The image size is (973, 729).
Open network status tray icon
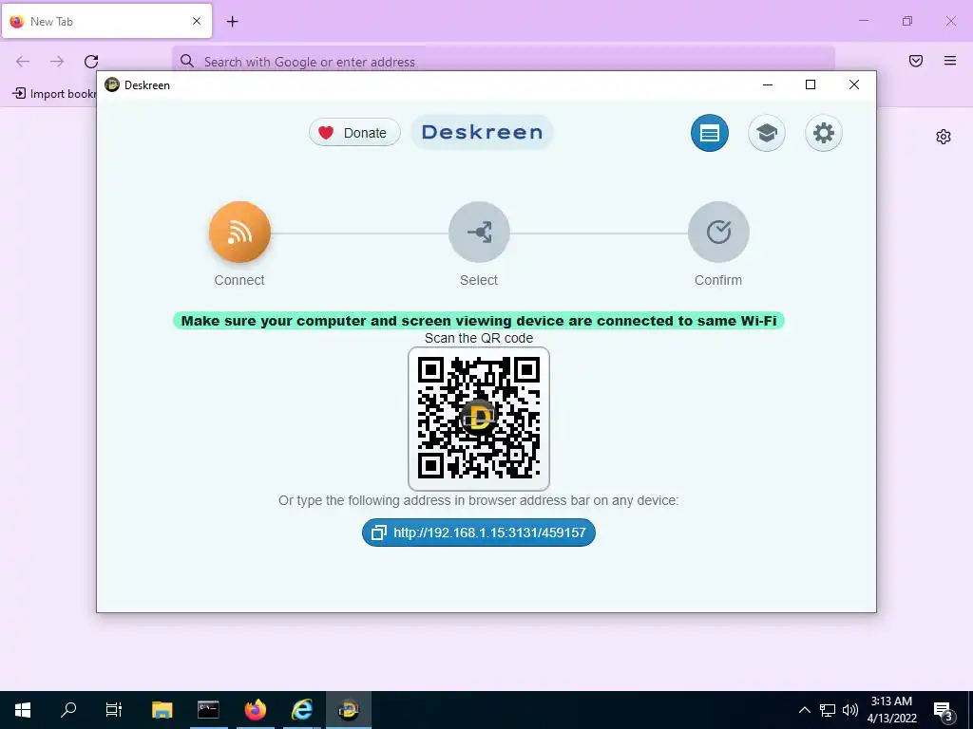[x=828, y=710]
